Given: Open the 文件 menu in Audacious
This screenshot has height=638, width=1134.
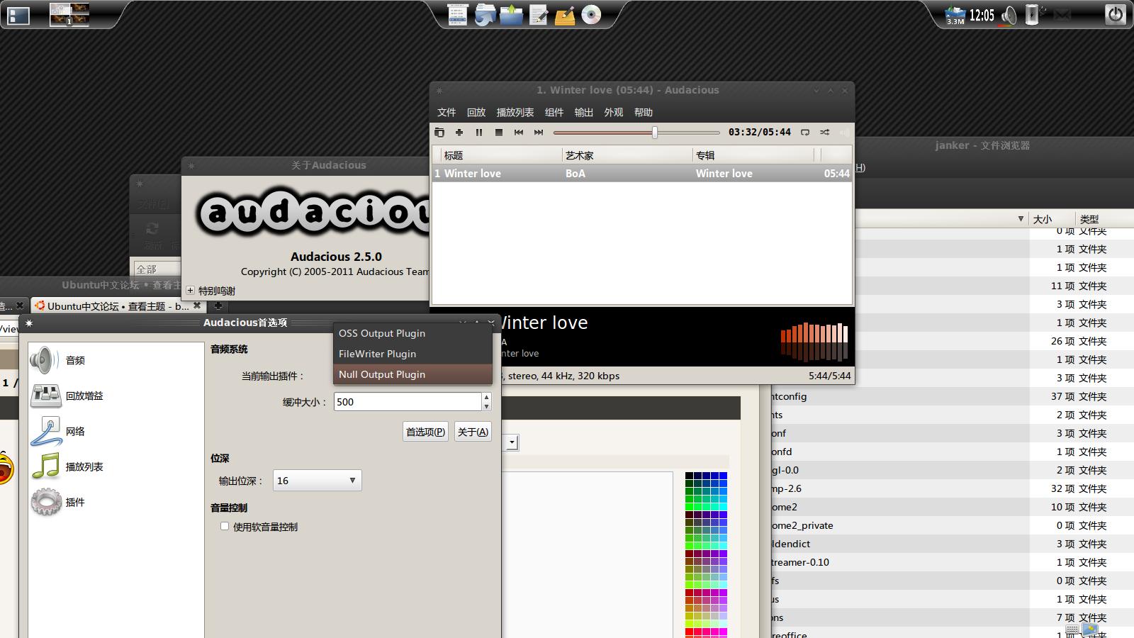Looking at the screenshot, I should (x=447, y=112).
